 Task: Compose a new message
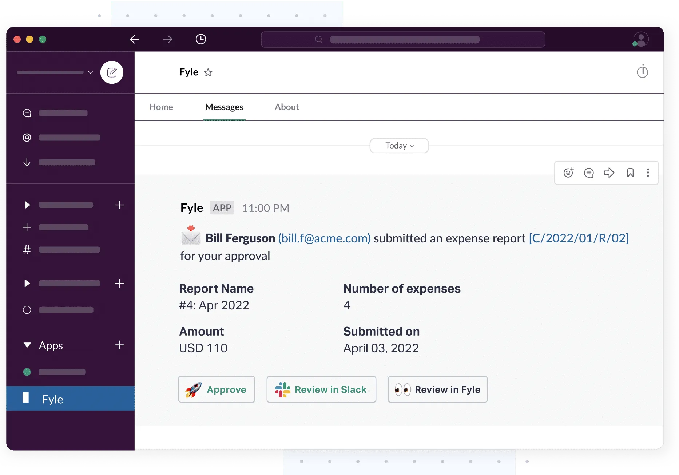coord(112,72)
